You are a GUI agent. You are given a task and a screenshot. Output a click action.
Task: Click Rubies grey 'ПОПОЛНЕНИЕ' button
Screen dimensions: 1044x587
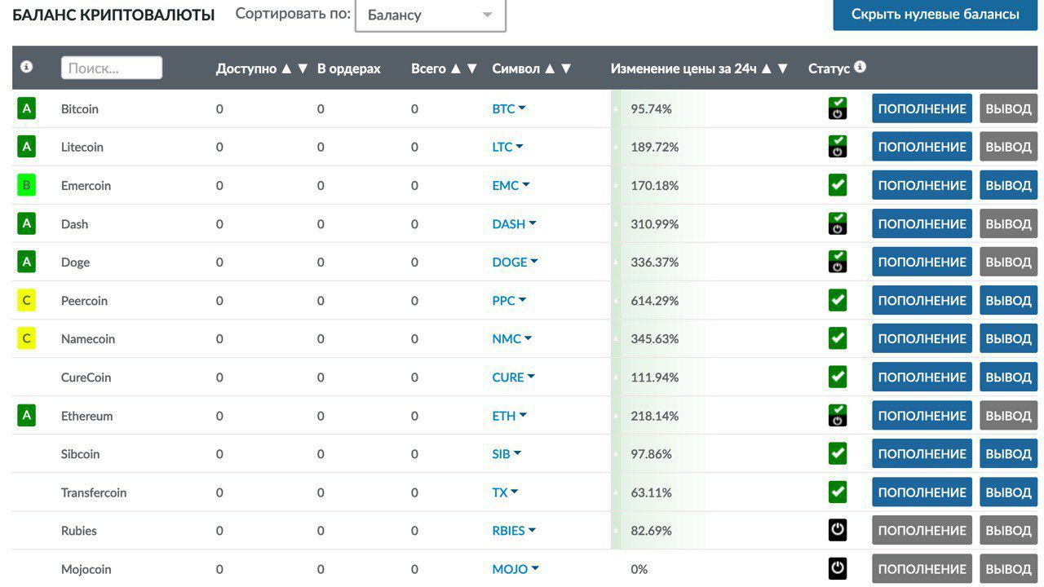[922, 530]
